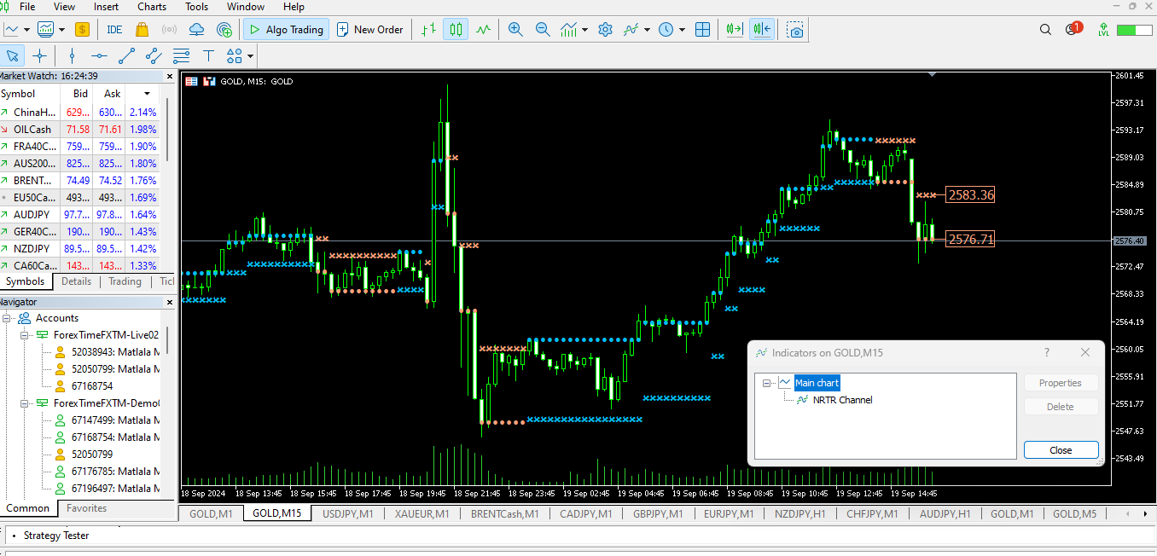Click the Market Watch vertical scrollbar

(167, 130)
